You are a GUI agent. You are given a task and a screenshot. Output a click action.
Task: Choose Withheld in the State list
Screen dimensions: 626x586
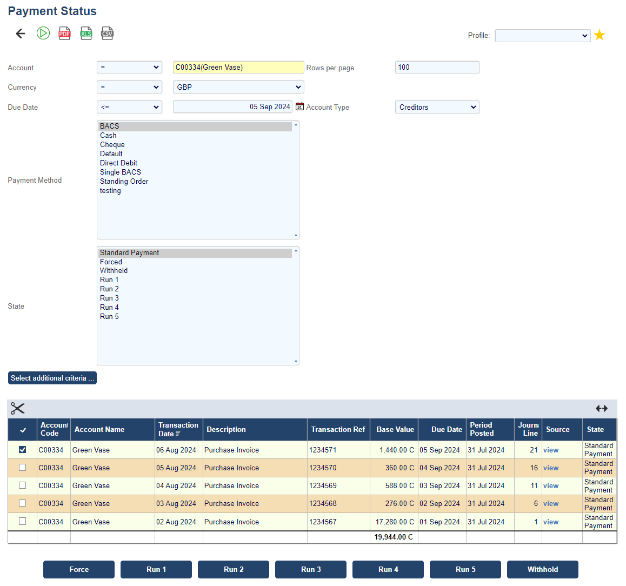tap(114, 271)
